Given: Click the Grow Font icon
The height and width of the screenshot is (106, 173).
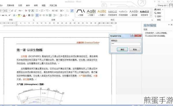Looking at the screenshot, I should [12, 11].
